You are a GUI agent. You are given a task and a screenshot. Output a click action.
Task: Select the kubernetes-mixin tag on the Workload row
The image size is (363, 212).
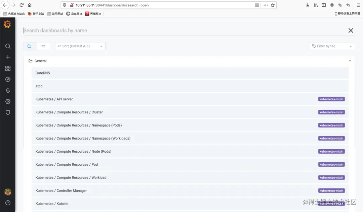click(x=331, y=177)
